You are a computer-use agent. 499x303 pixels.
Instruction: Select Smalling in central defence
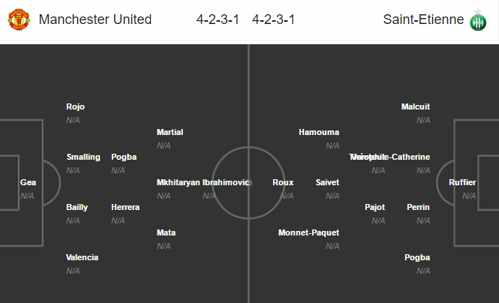pos(83,157)
